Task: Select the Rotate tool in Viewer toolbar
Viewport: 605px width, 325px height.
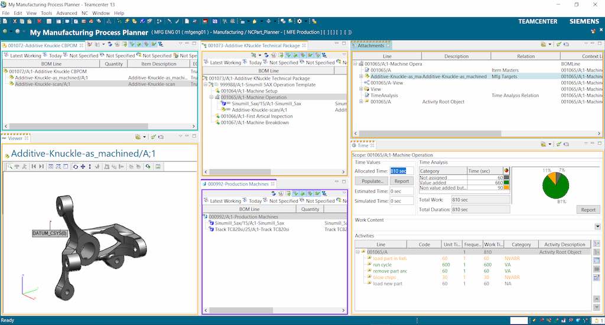Action: pyautogui.click(x=76, y=167)
